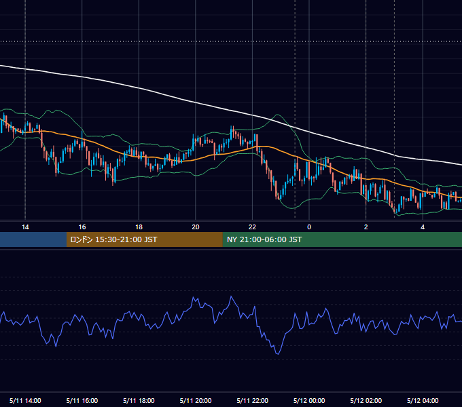This screenshot has height=407, width=462.
Task: Click hour label 0 on price chart axis
Action: 309,227
